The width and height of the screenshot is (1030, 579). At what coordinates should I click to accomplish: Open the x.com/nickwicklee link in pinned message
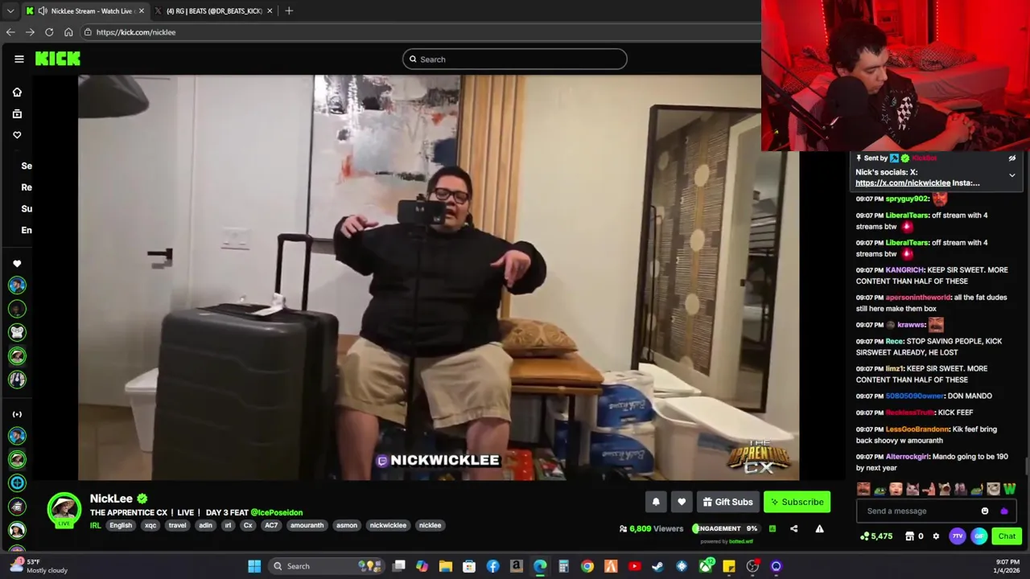903,183
